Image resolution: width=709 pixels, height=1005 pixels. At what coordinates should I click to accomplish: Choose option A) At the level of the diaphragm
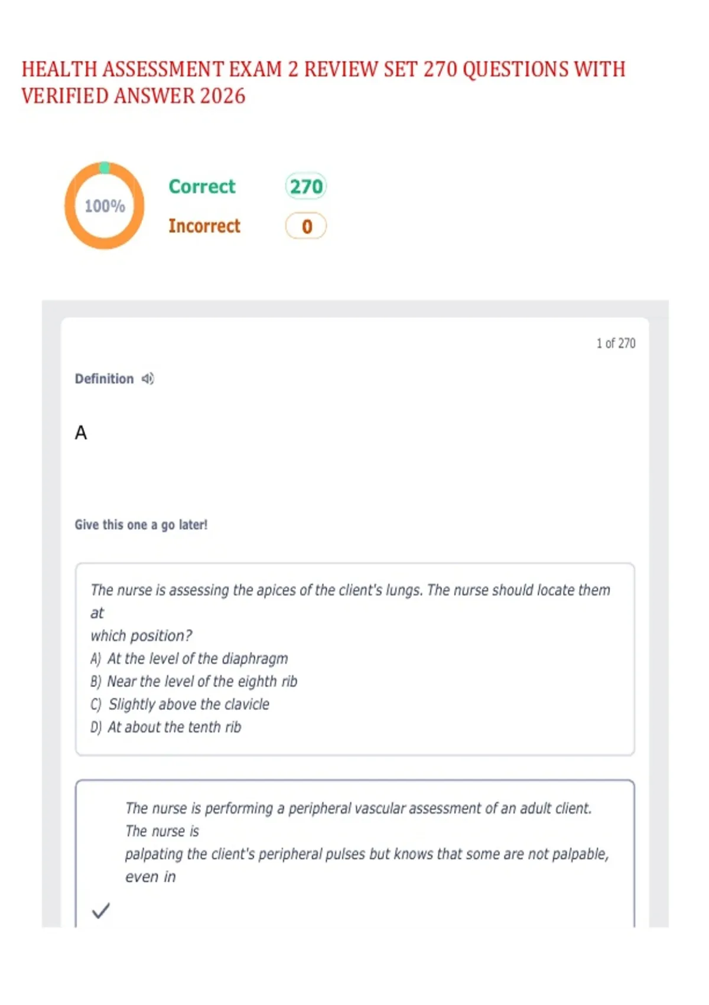tap(189, 659)
